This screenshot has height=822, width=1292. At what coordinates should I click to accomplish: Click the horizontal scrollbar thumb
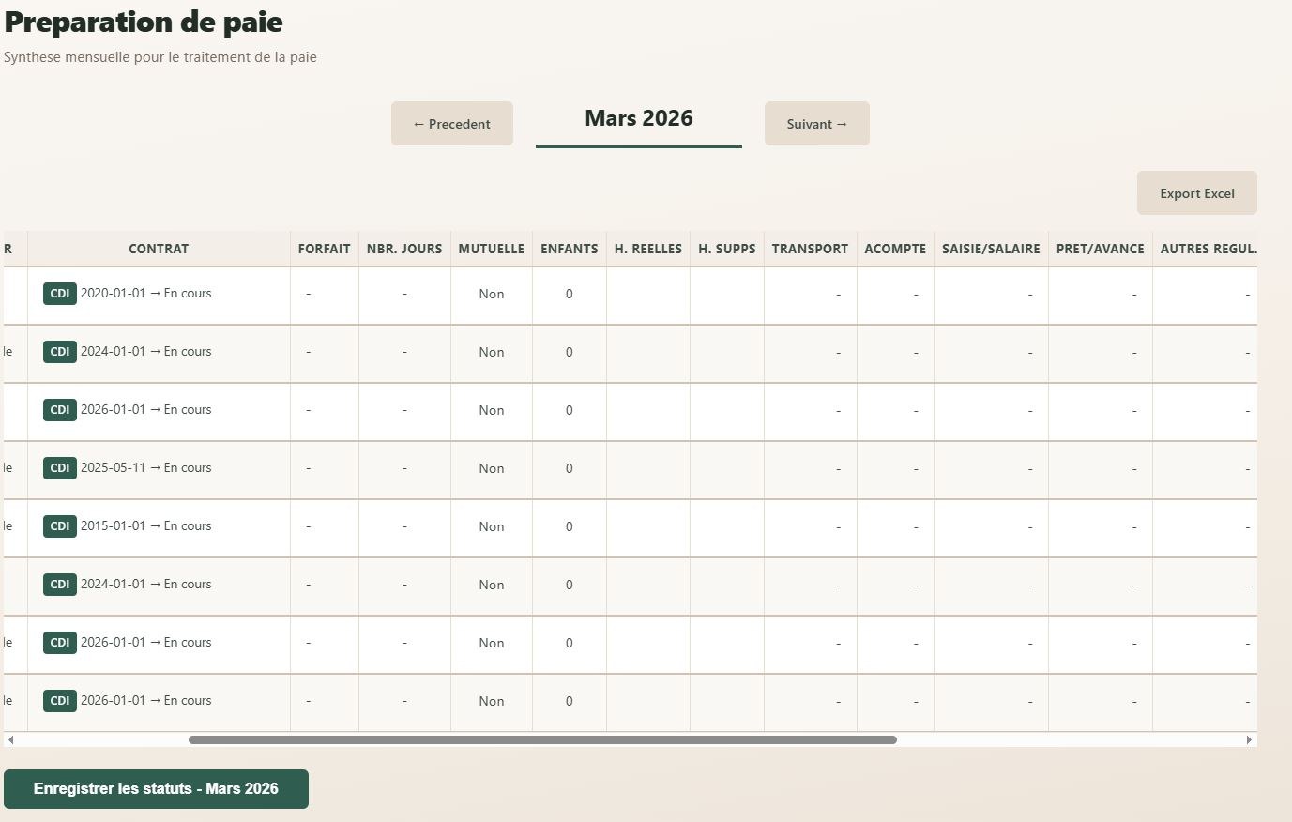click(x=542, y=740)
